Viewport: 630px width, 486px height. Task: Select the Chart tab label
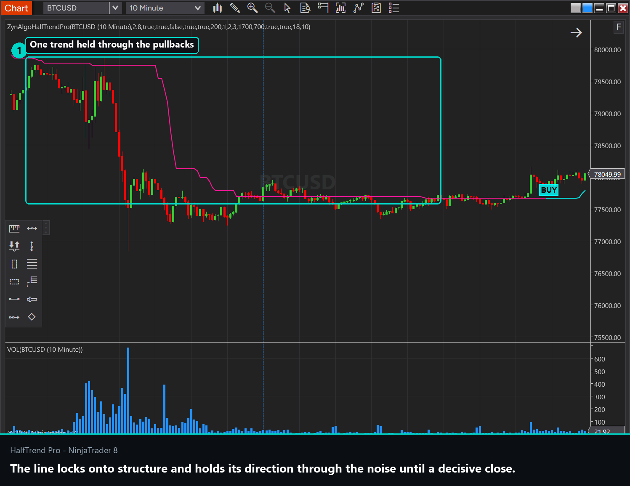16,8
